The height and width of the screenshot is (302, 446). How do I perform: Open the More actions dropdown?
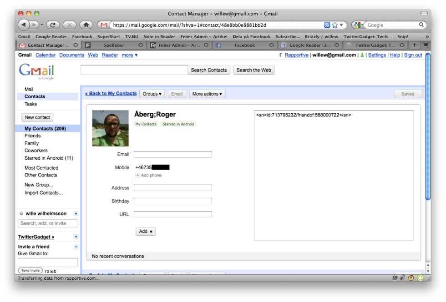click(x=207, y=94)
